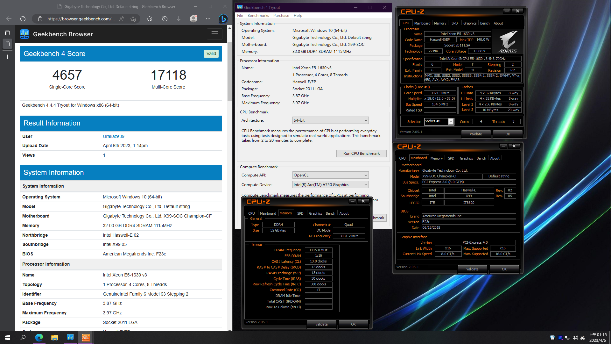Viewport: 611px width, 344px height.
Task: Open Edge Settings and more ellipsis
Action: pyautogui.click(x=208, y=19)
